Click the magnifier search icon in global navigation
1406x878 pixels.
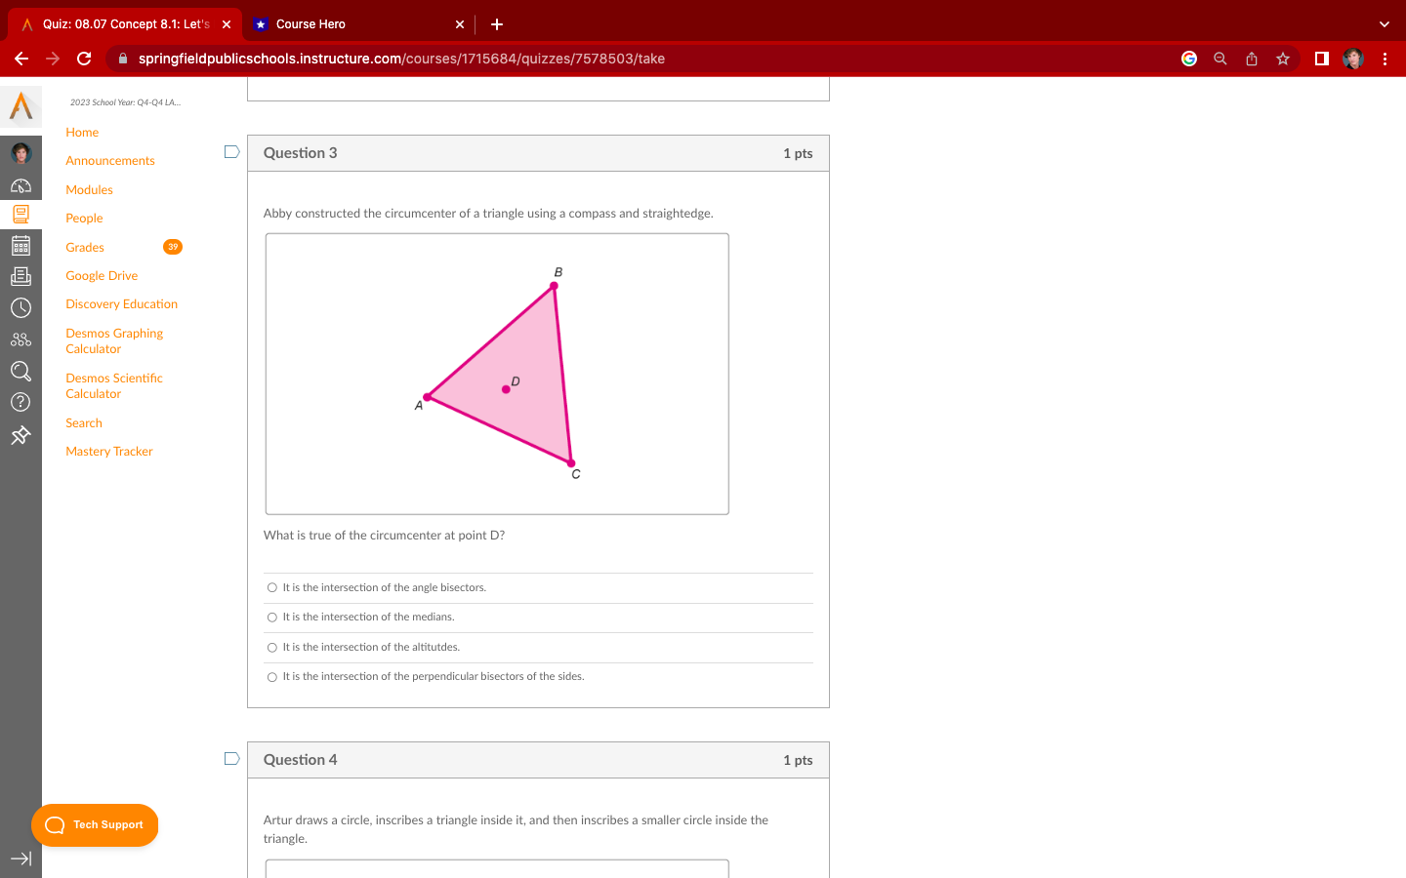(21, 372)
